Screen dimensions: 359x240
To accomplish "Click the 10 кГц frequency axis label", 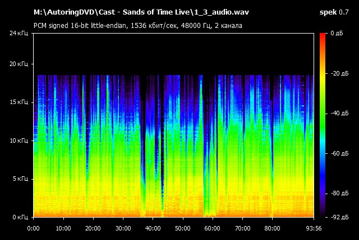I will [19, 140].
